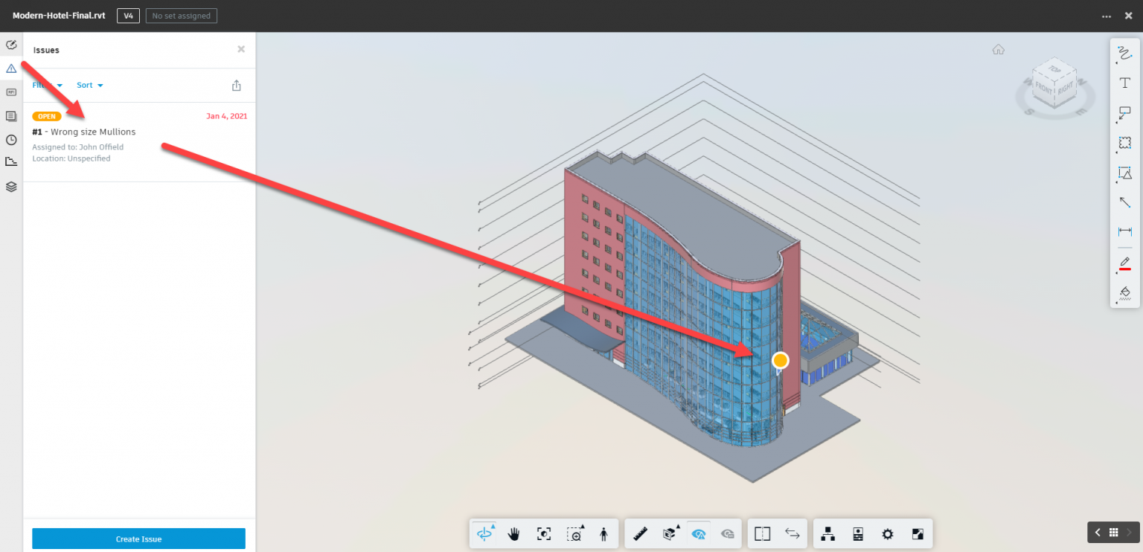Activate the Pan tool

click(513, 533)
